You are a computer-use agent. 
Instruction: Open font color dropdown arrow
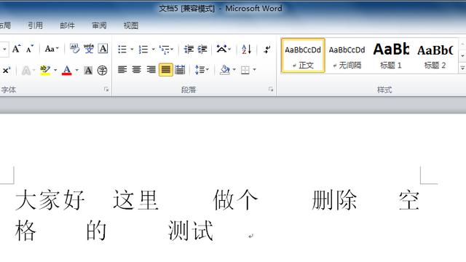coord(77,71)
